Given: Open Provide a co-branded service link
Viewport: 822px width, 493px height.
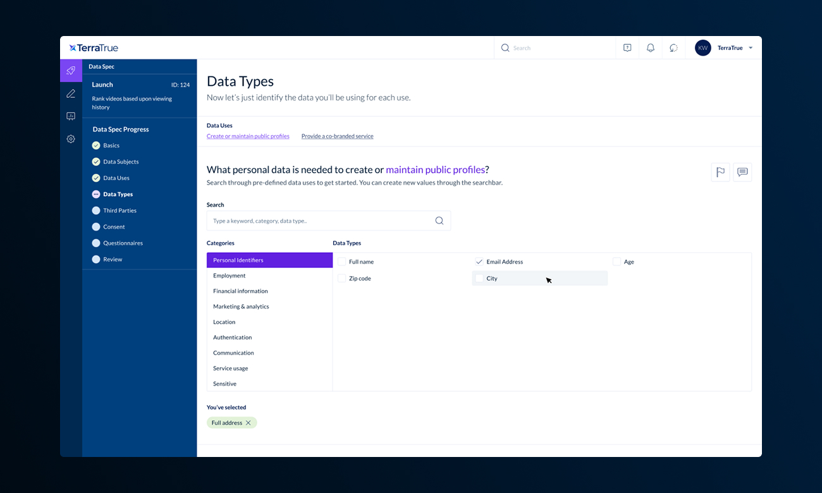Looking at the screenshot, I should tap(337, 137).
